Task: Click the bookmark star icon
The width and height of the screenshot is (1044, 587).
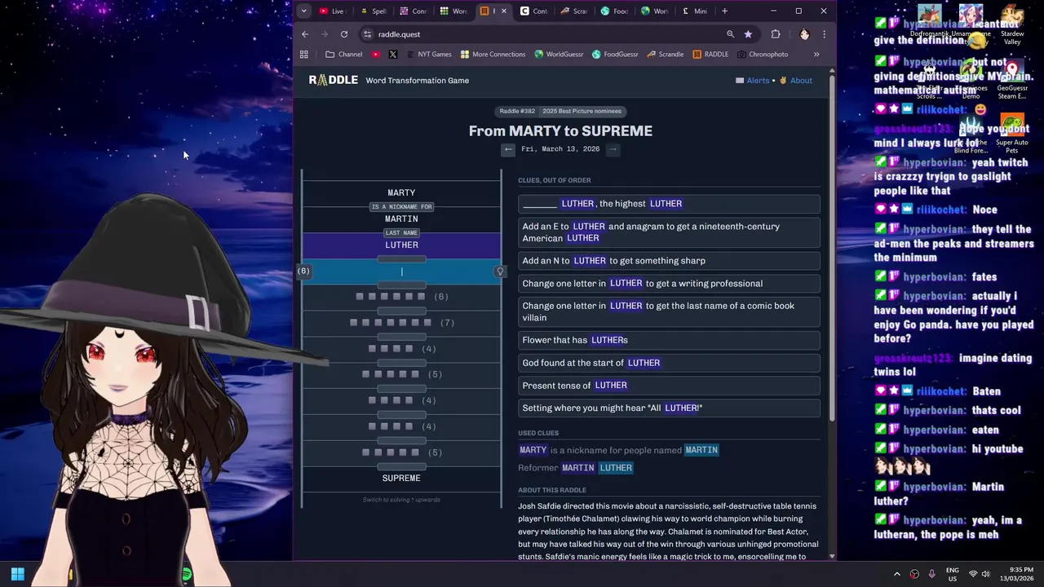Action: [748, 34]
